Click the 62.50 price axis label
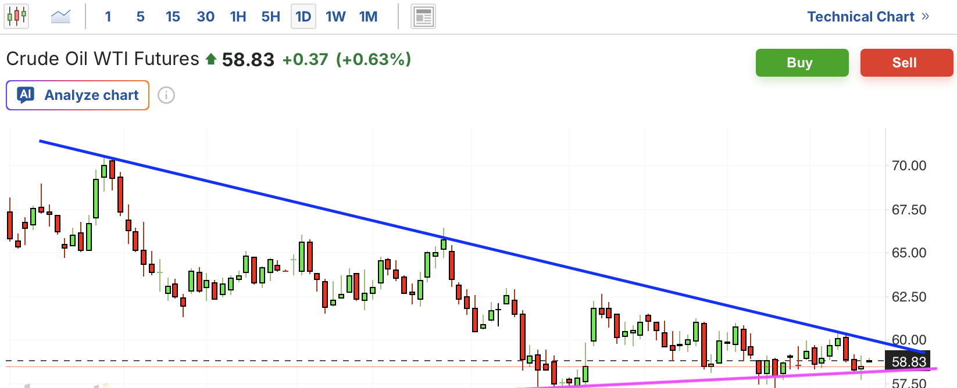 pos(909,297)
